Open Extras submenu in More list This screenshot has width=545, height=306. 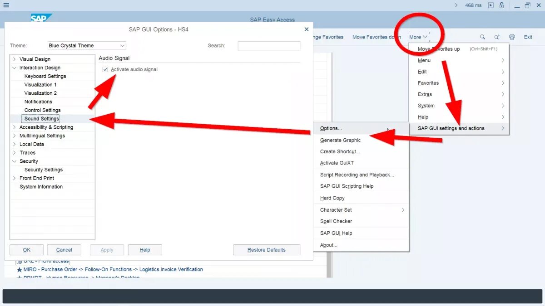(459, 94)
